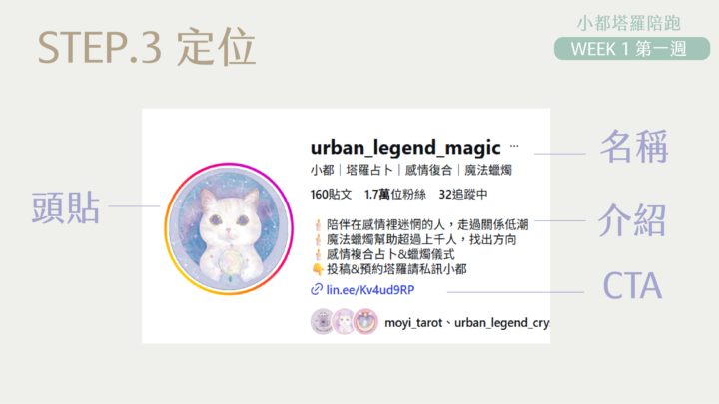Select the urban_legend_magic username text
The height and width of the screenshot is (404, 719).
point(405,148)
